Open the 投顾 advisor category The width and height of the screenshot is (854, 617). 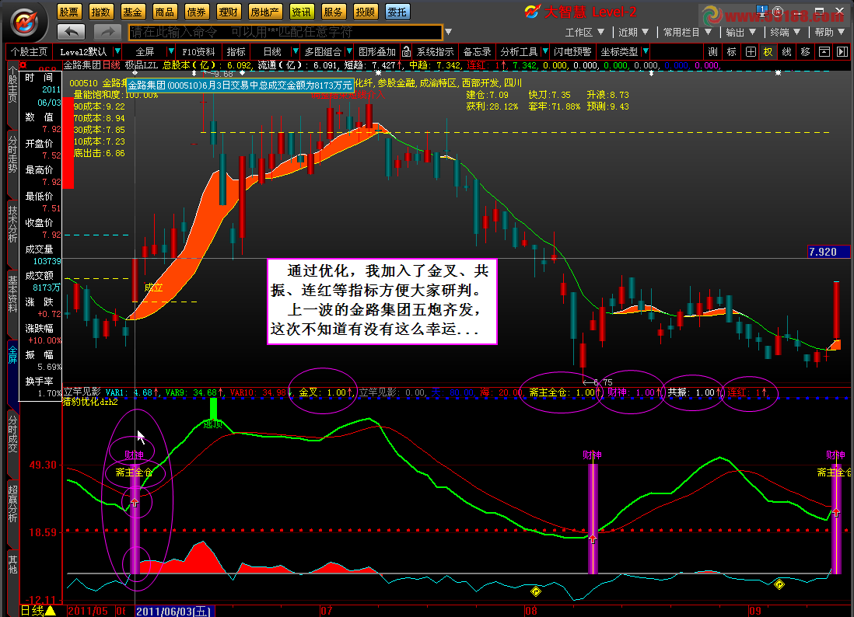365,12
